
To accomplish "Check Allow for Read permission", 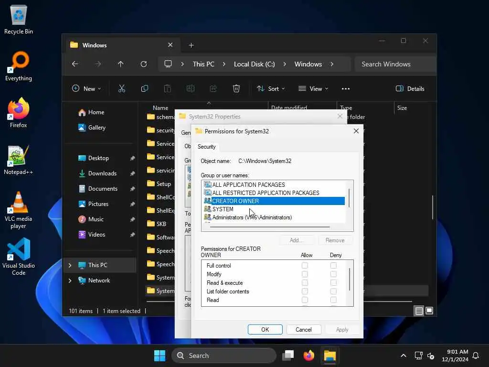I will (x=305, y=300).
